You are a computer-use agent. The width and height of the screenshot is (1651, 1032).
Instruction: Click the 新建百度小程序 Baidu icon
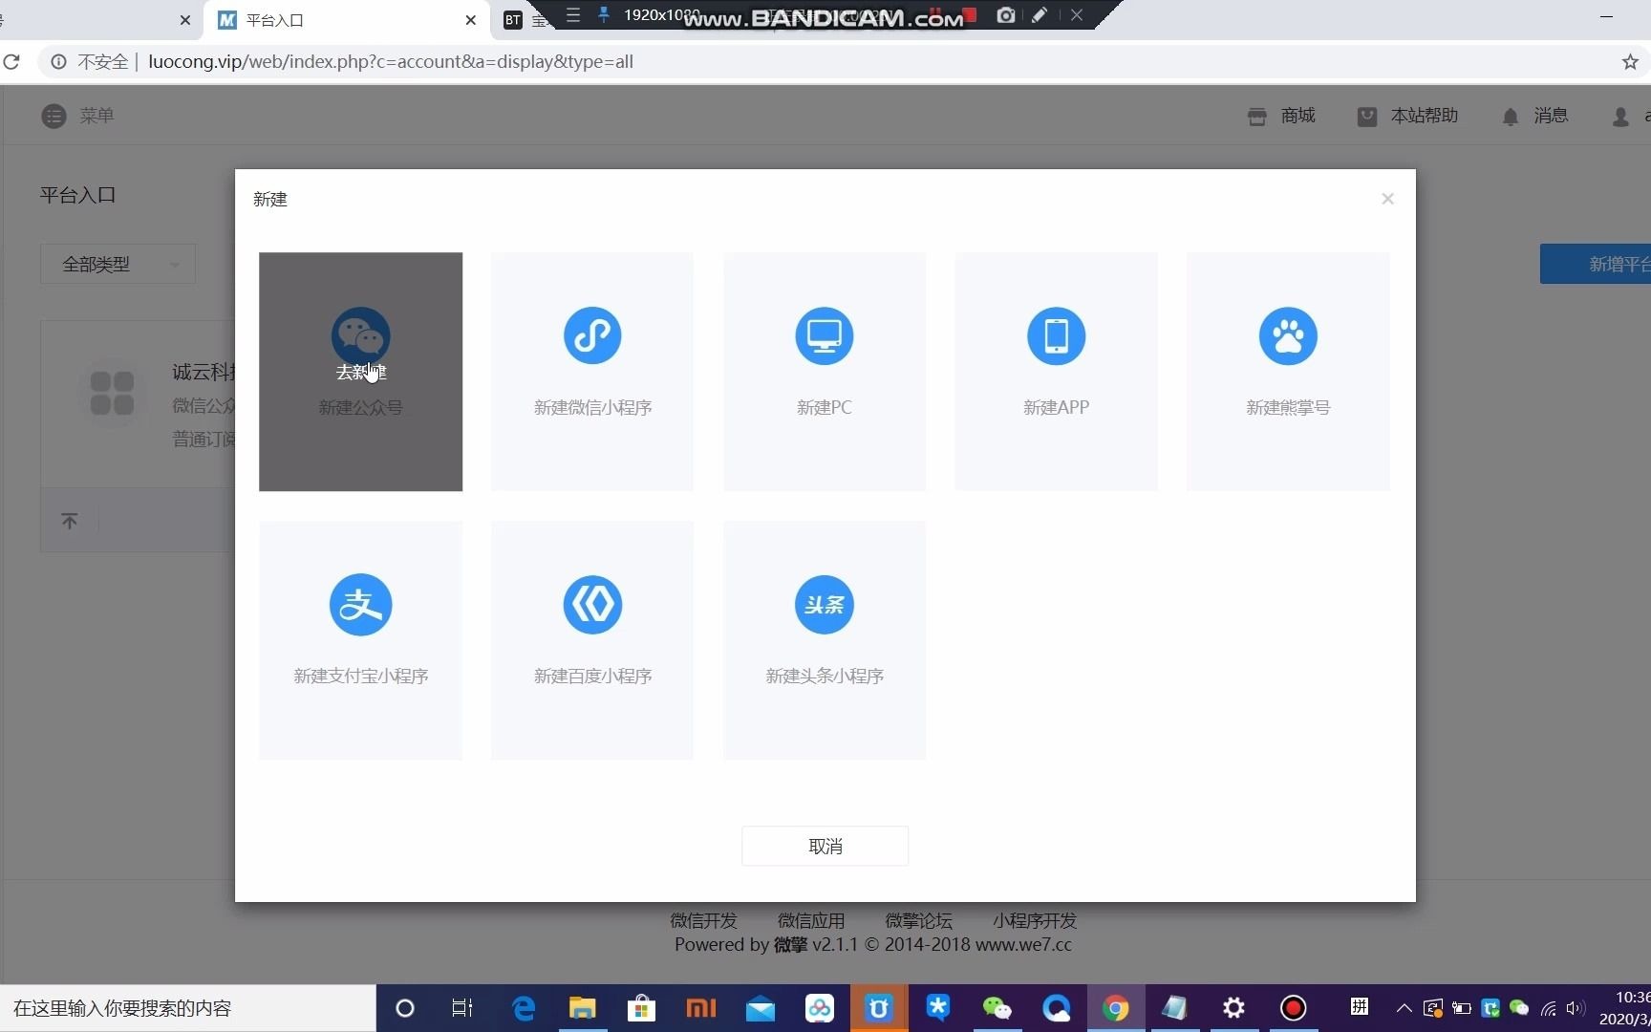[592, 604]
